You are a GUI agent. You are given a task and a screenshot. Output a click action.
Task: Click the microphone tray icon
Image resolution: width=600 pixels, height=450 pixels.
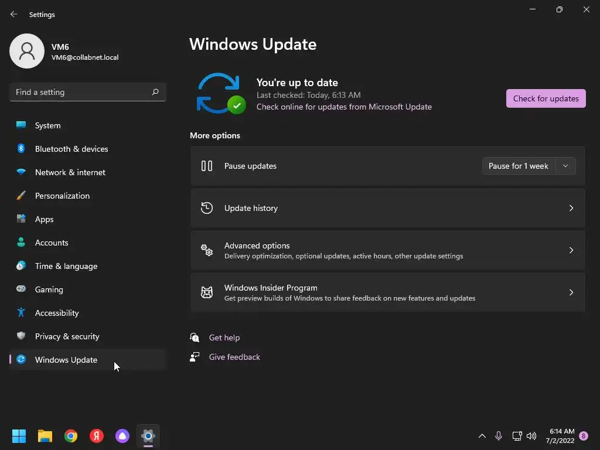(x=498, y=435)
